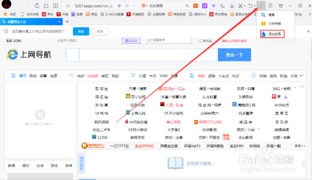Bookmark this page with the star icon
312x180 pixels.
tap(68, 6)
